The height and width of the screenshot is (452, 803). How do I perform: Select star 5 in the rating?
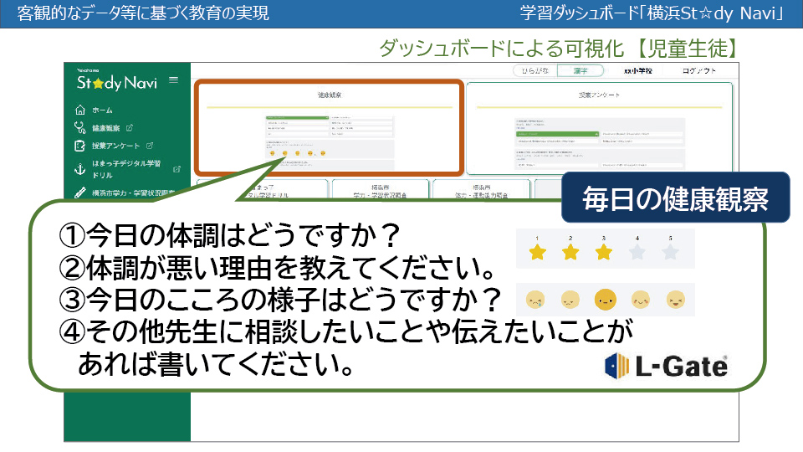tap(670, 252)
